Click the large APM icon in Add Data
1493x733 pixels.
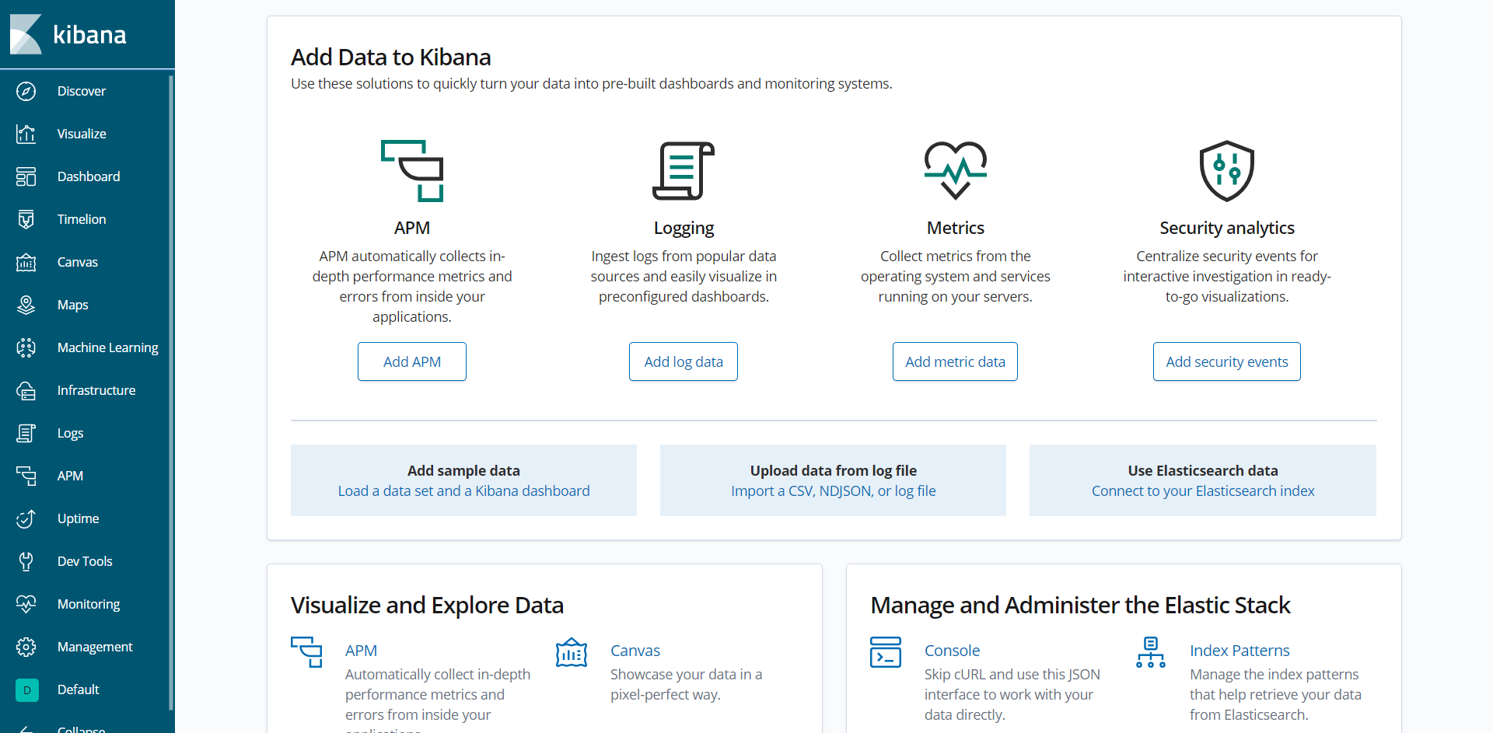click(412, 171)
